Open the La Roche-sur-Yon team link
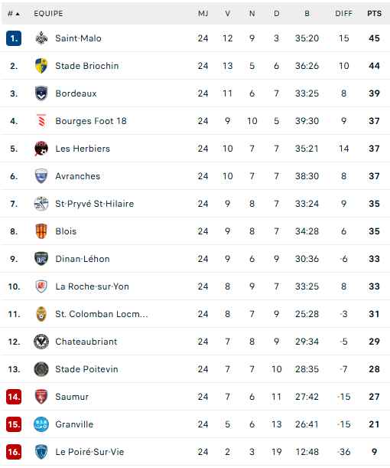The width and height of the screenshot is (390, 468). [x=92, y=286]
